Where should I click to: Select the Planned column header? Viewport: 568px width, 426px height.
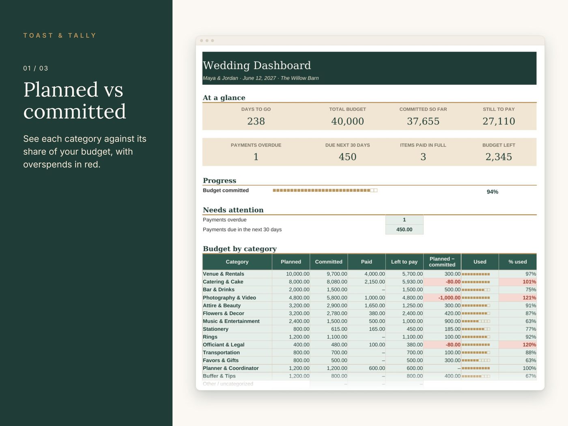(291, 262)
